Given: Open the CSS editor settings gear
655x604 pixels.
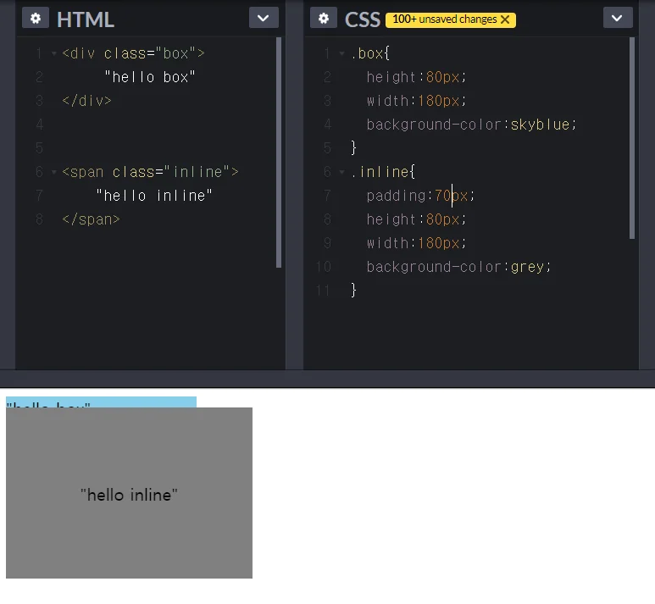Looking at the screenshot, I should (x=323, y=18).
